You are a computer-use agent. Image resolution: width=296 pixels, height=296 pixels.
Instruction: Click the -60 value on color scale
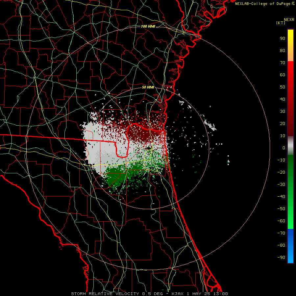click(281, 221)
